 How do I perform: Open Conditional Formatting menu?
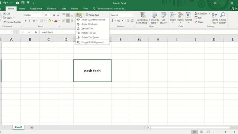pyautogui.click(x=142, y=18)
